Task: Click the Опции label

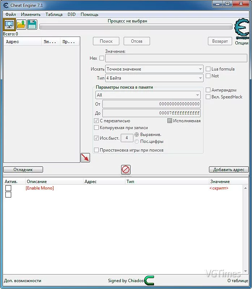Action: [x=242, y=43]
